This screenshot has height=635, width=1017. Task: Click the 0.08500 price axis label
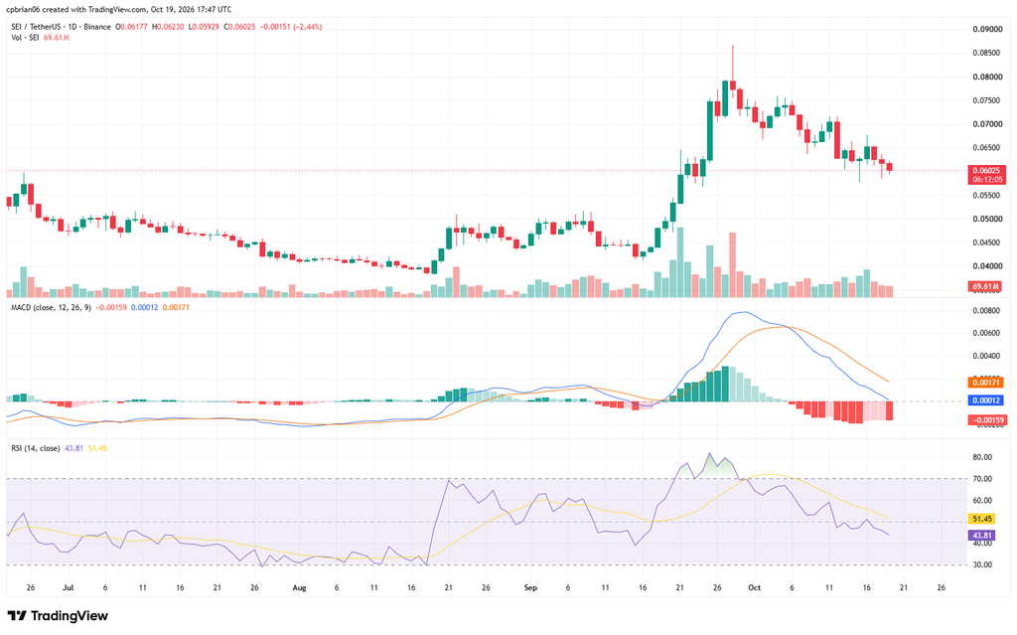(987, 54)
